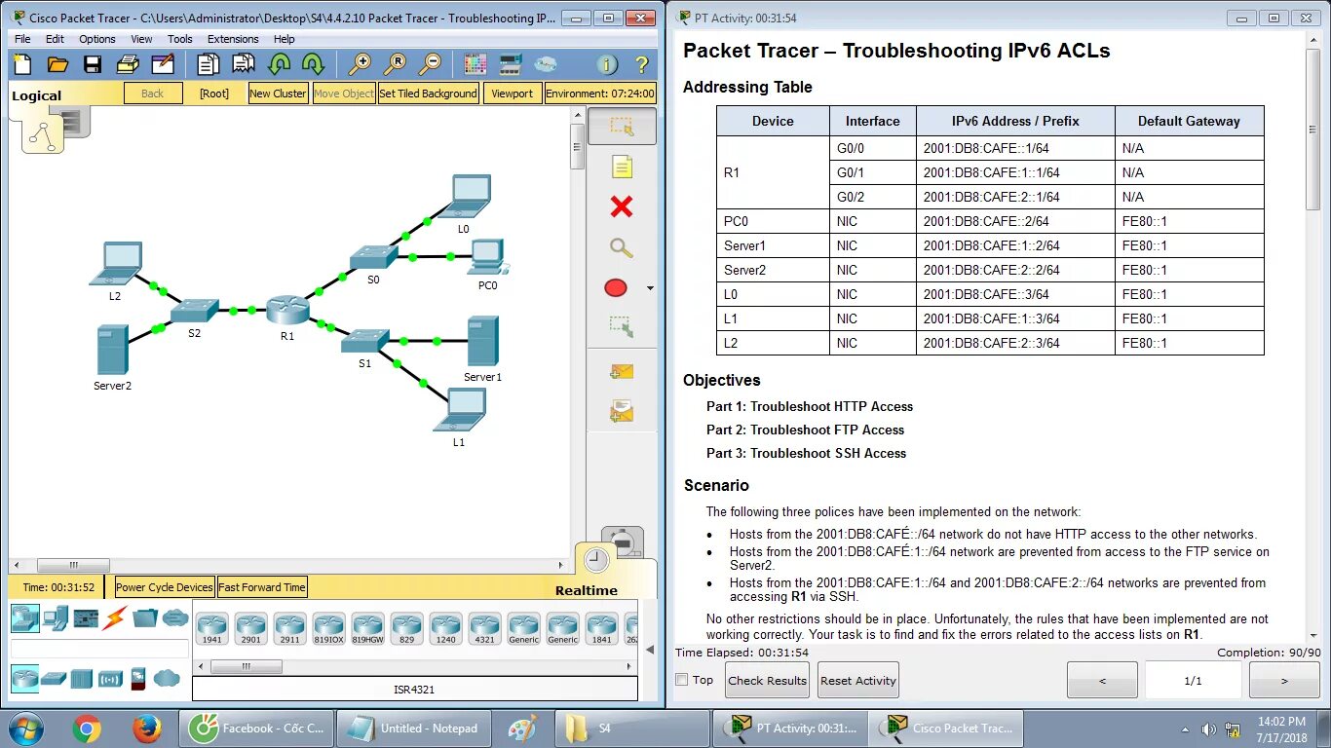Choose the Select tool in the side toolbar
1331x748 pixels.
point(622,127)
